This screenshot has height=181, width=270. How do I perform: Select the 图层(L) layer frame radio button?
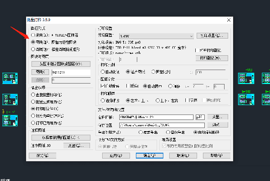(33, 49)
